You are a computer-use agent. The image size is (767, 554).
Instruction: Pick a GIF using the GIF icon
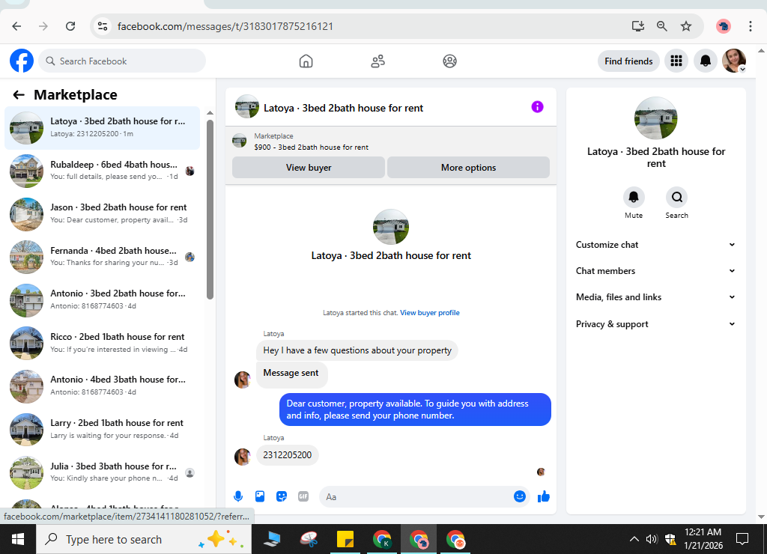(303, 497)
